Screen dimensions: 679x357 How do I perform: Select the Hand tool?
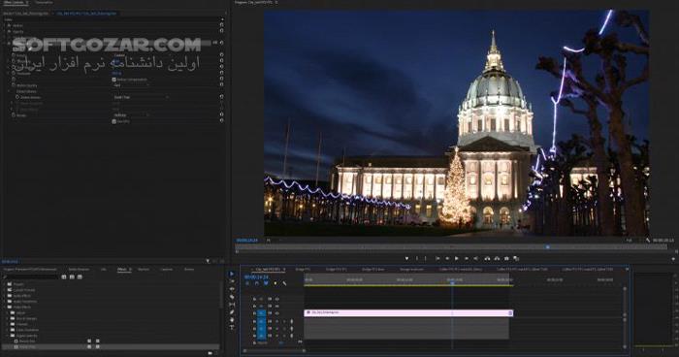pos(232,320)
